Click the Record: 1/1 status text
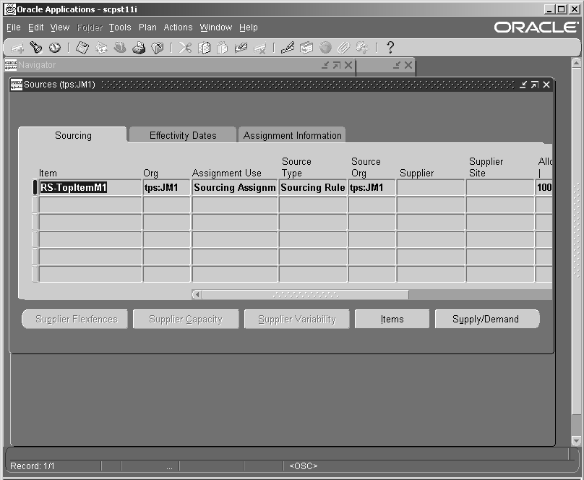 (x=33, y=466)
